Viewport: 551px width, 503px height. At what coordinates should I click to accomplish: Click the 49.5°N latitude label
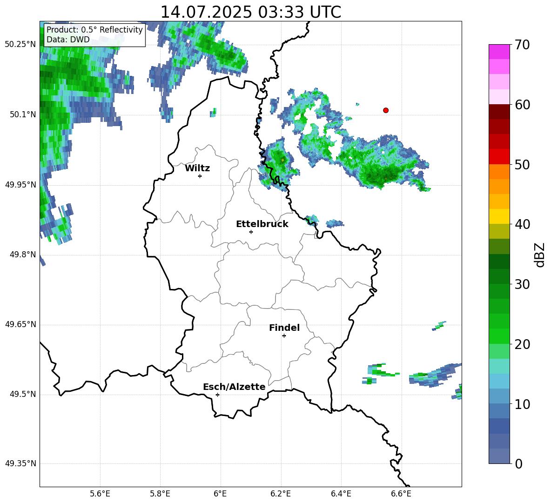tap(22, 394)
